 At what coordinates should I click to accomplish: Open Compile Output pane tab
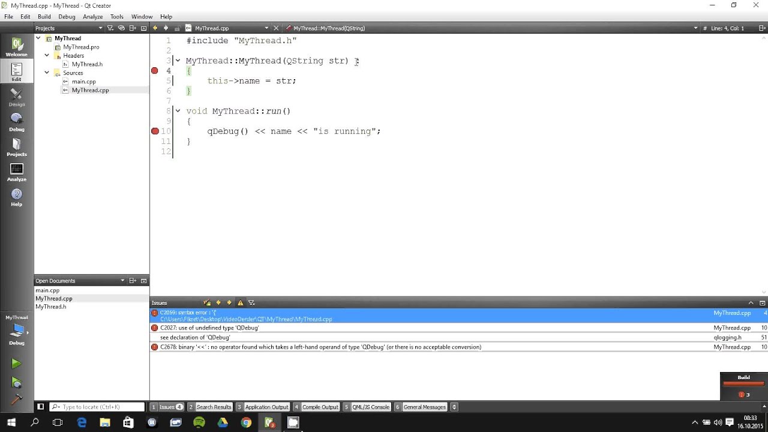pos(316,407)
